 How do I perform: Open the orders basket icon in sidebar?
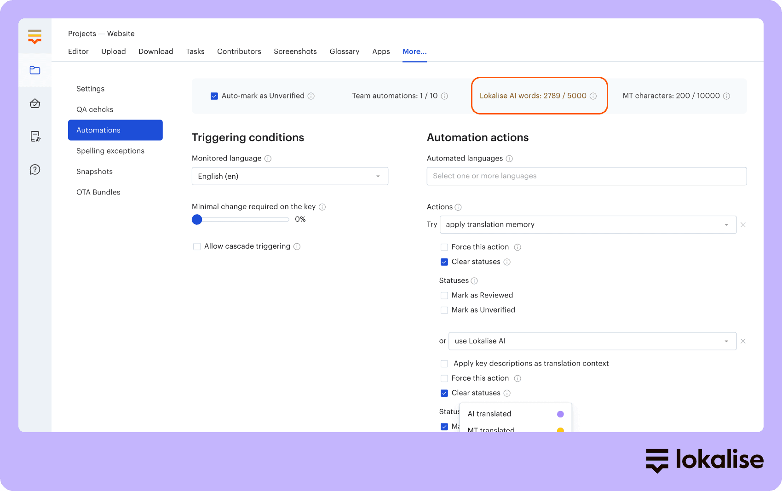pyautogui.click(x=35, y=103)
